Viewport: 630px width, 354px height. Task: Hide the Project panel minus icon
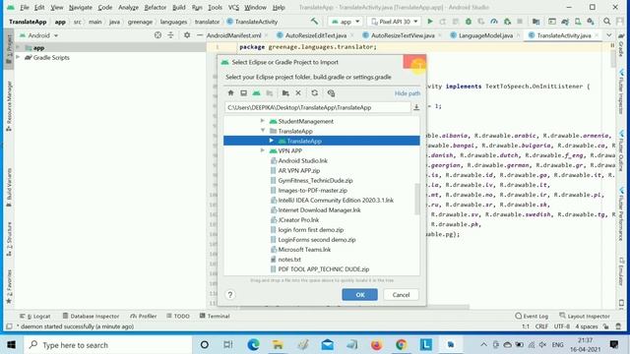(x=199, y=35)
